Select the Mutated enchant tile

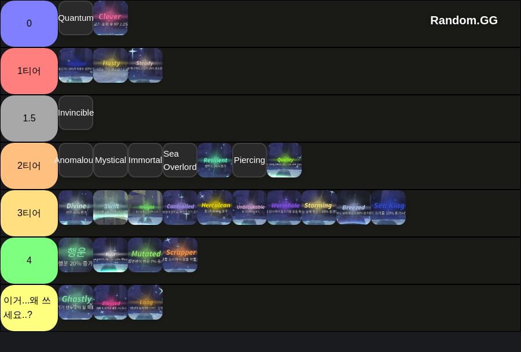[145, 255]
